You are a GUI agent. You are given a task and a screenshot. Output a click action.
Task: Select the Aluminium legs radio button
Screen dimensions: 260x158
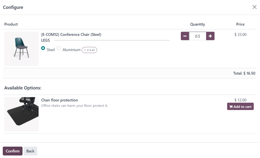click(x=59, y=48)
